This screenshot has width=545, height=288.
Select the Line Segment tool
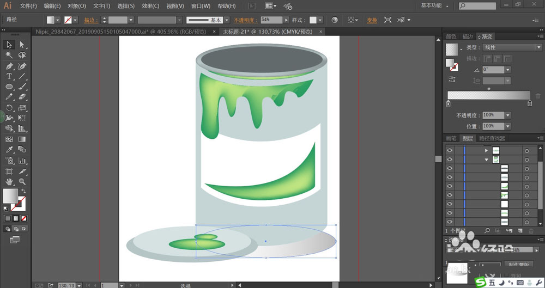[x=22, y=76]
